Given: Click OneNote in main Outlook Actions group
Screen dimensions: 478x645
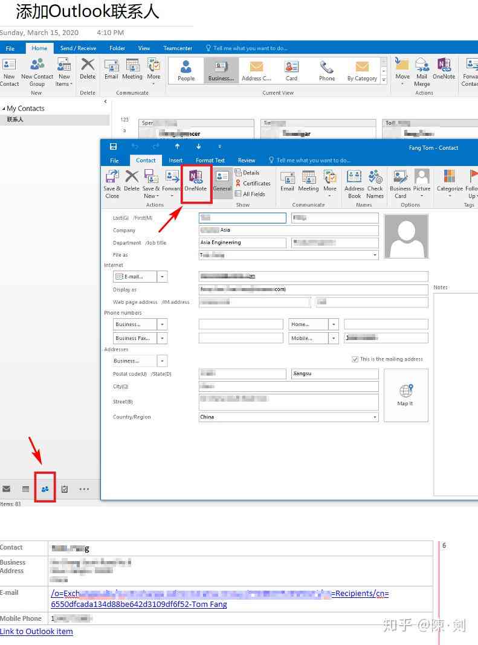Looking at the screenshot, I should click(x=444, y=69).
